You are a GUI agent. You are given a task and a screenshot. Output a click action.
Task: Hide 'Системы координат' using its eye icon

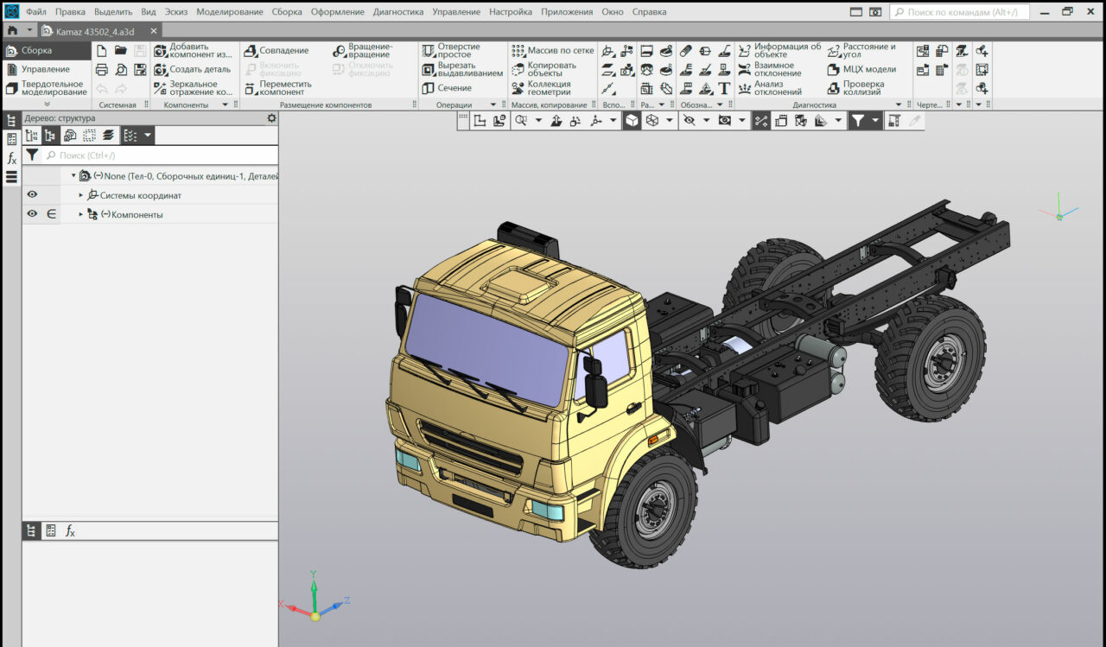[x=32, y=195]
